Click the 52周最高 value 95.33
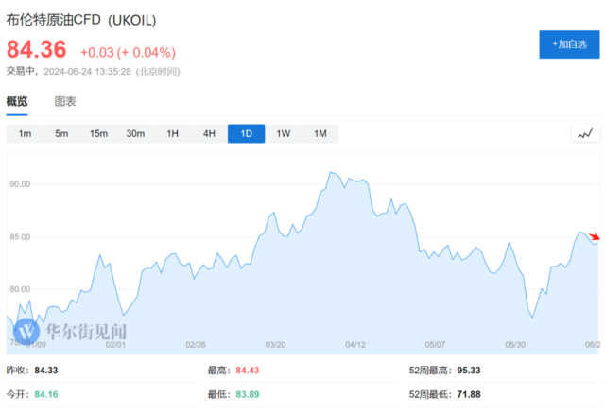The height and width of the screenshot is (414, 605). 469,370
